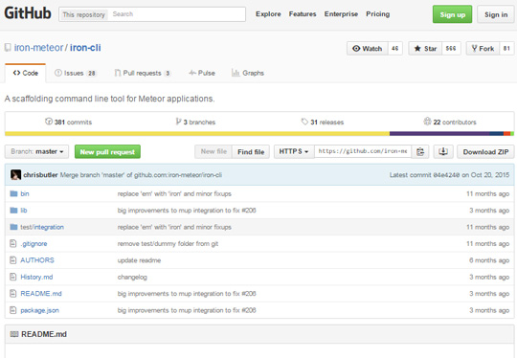Open the Pull requests tab
Image resolution: width=517 pixels, height=358 pixels.
(143, 73)
